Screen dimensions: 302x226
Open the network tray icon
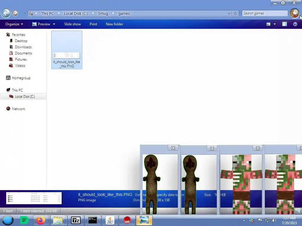point(267,220)
